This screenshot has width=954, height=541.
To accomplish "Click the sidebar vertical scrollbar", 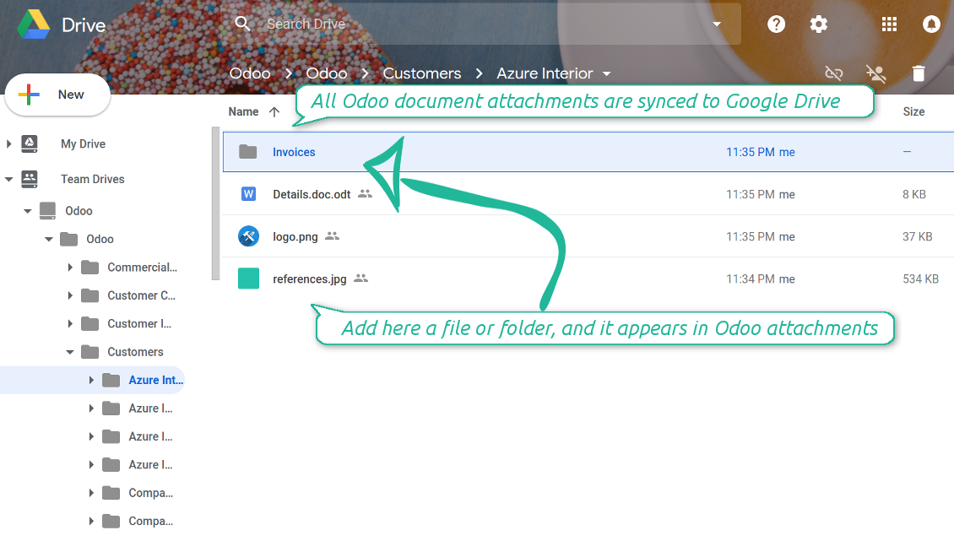I will 215,203.
